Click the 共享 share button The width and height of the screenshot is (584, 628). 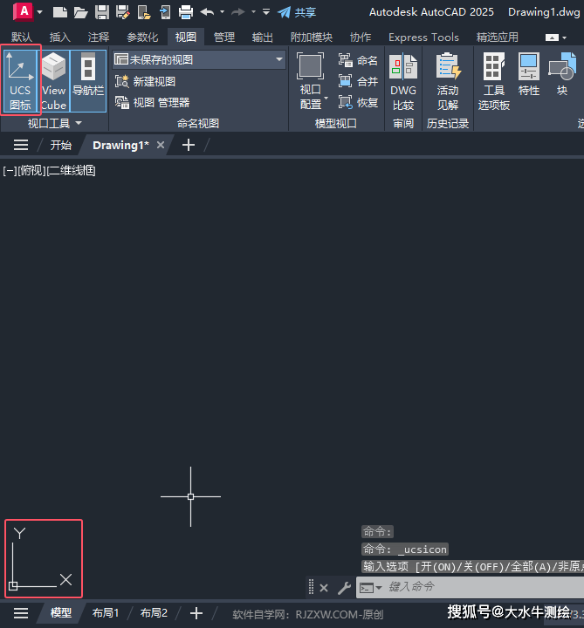point(297,12)
